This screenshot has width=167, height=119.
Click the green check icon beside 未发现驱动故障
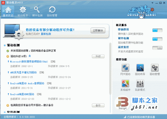click(8, 51)
